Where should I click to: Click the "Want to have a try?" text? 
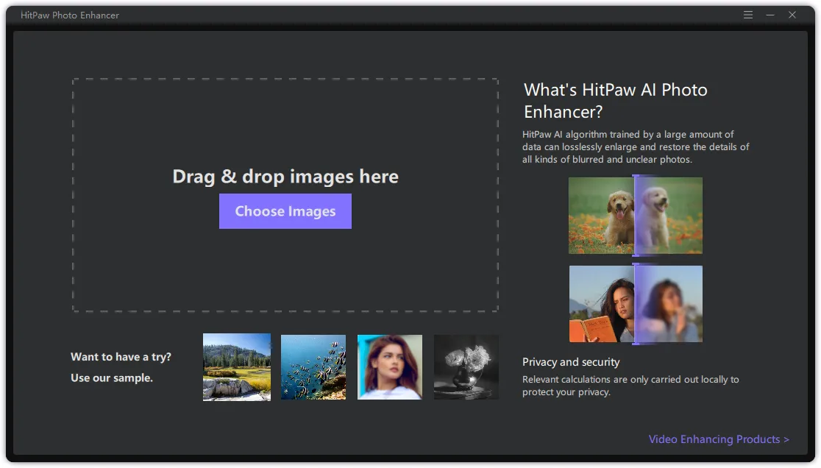click(121, 357)
